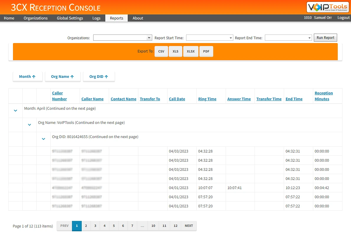
Task: Go to page 4
Action: pos(104,226)
